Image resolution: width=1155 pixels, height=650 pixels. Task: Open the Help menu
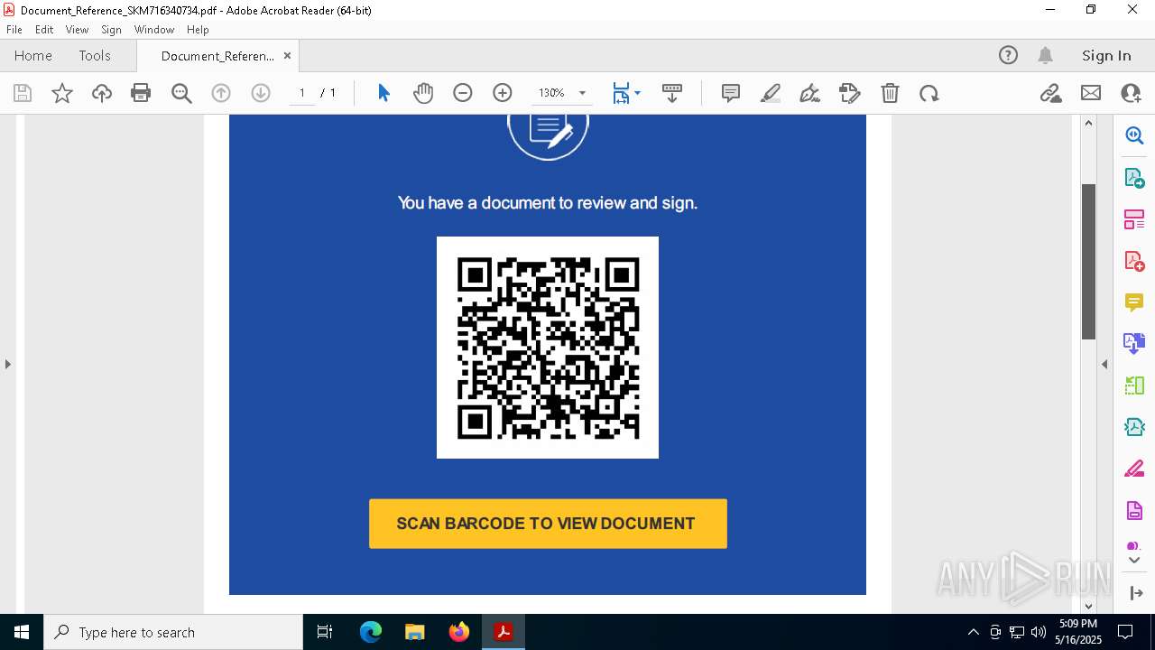(x=198, y=30)
